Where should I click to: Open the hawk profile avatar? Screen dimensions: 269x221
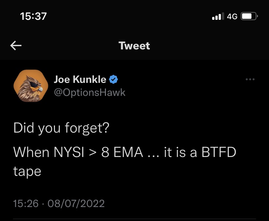[29, 86]
